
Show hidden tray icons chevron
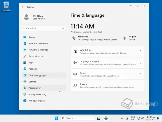[x=122, y=118]
